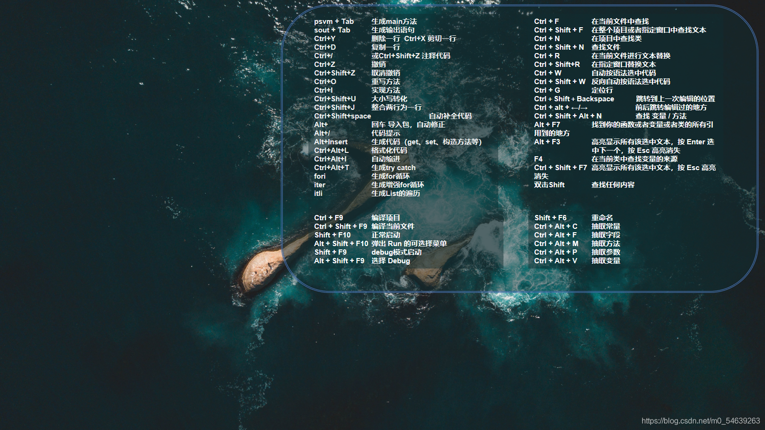Click the "Ctrl + Shift + F" shortcut text
Image resolution: width=765 pixels, height=430 pixels.
558,30
